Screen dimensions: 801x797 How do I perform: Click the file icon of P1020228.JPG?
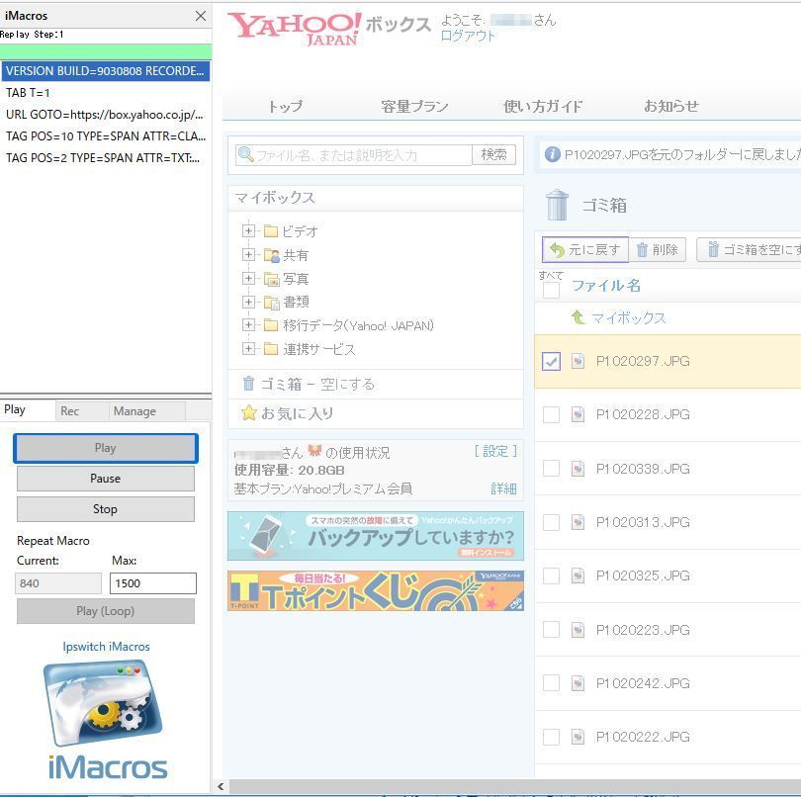(x=578, y=413)
